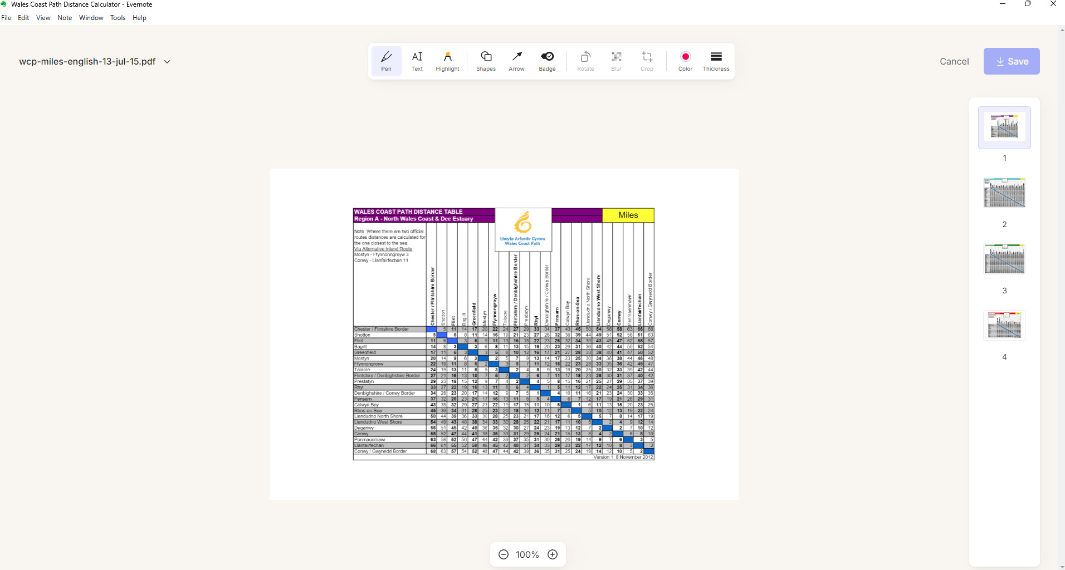The height and width of the screenshot is (570, 1065).
Task: Select the Blur tool
Action: pyautogui.click(x=615, y=61)
